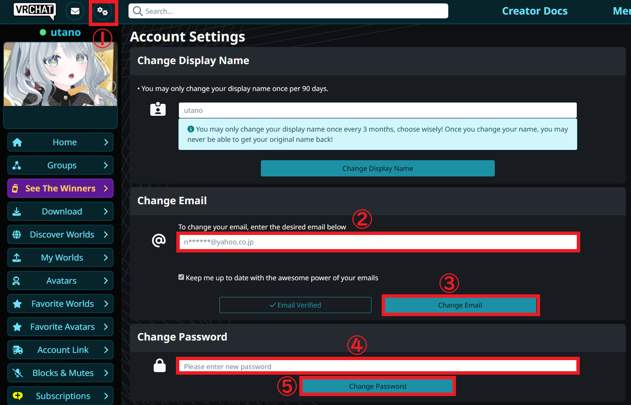
Task: Click the new password input field
Action: [377, 367]
